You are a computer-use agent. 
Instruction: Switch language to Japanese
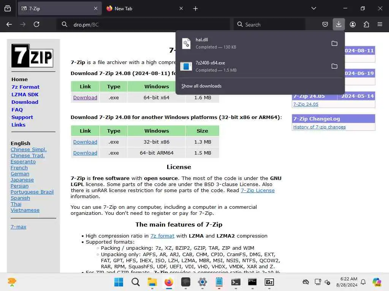pos(22,180)
